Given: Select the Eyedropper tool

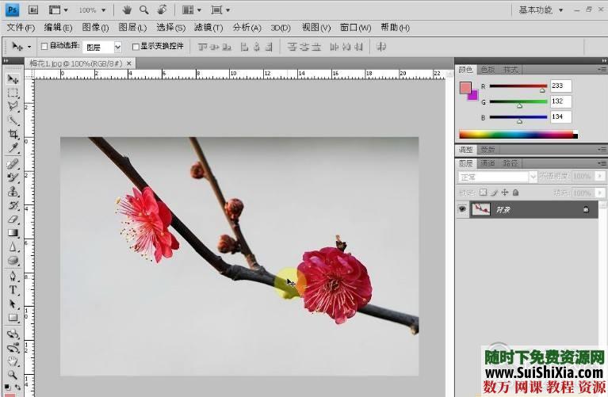Looking at the screenshot, I should coord(13,147).
